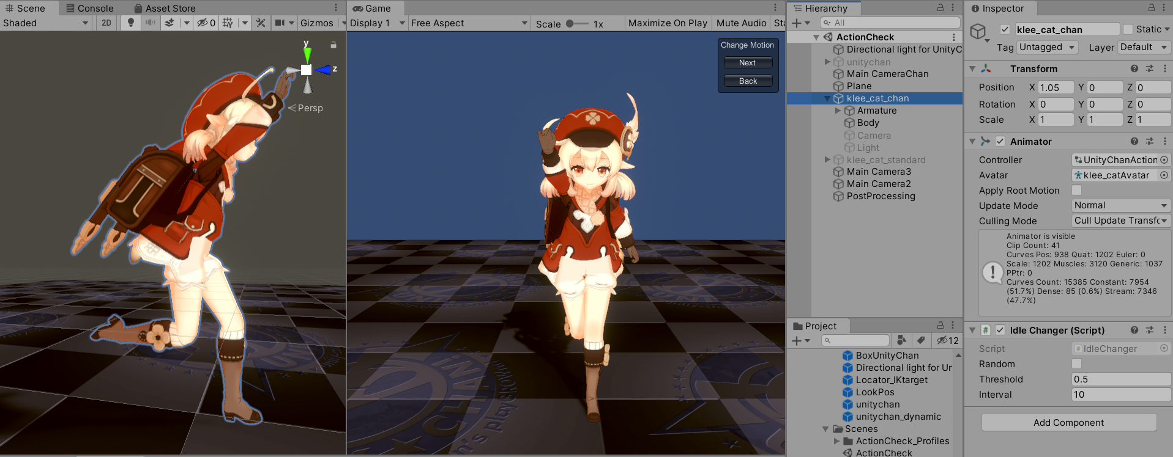Open Transform component preset selector
The height and width of the screenshot is (457, 1173).
[1150, 68]
